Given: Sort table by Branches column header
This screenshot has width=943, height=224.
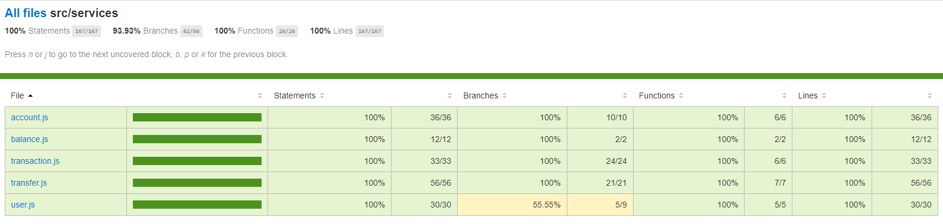Looking at the screenshot, I should [481, 95].
